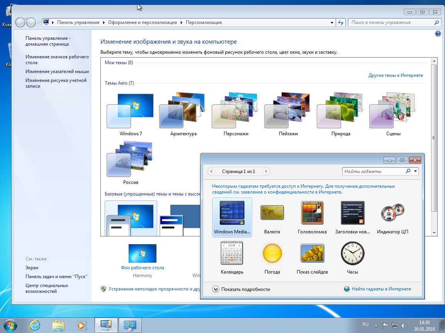Open volume speaker tray icon
The image size is (445, 333).
(404, 326)
